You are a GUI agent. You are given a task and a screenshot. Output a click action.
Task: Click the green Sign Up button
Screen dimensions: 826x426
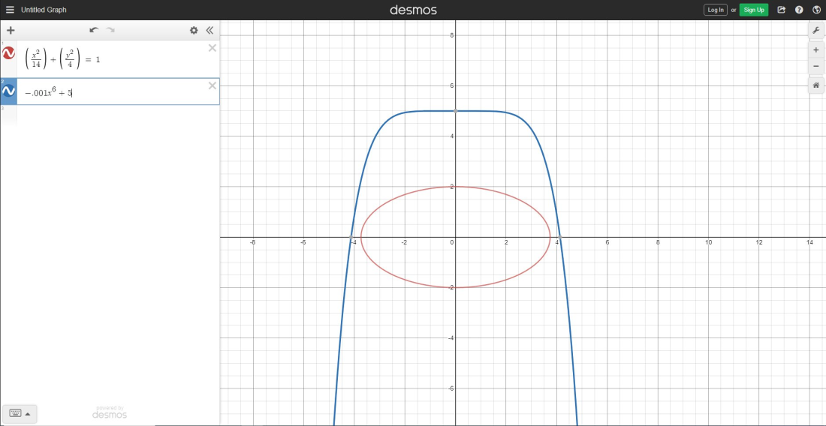coord(754,10)
